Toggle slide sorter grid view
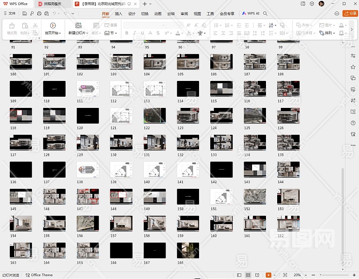The image size is (359, 279). pyautogui.click(x=249, y=275)
